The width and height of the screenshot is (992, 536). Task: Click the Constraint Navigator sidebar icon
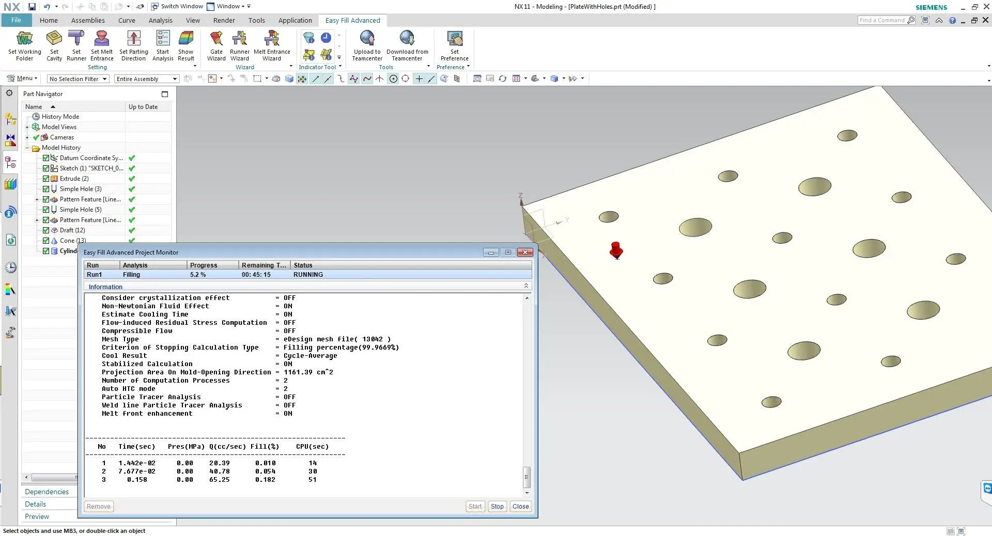(10, 140)
